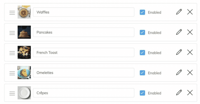This screenshot has height=104, width=200.
Task: Disable French Toast via its checkbox
Action: [x=142, y=53]
